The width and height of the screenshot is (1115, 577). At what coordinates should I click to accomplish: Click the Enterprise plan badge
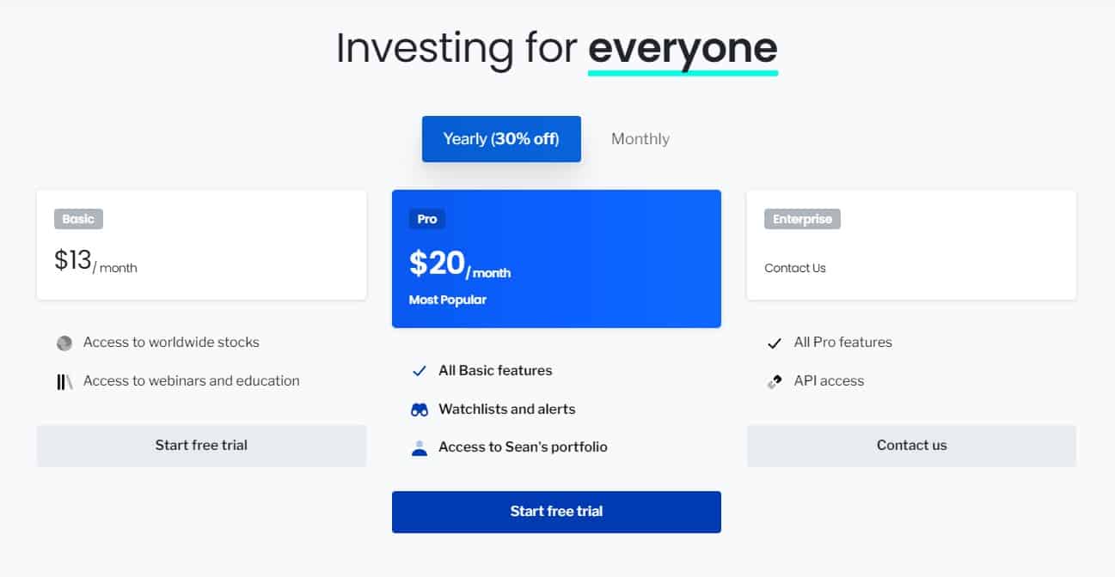pos(802,219)
